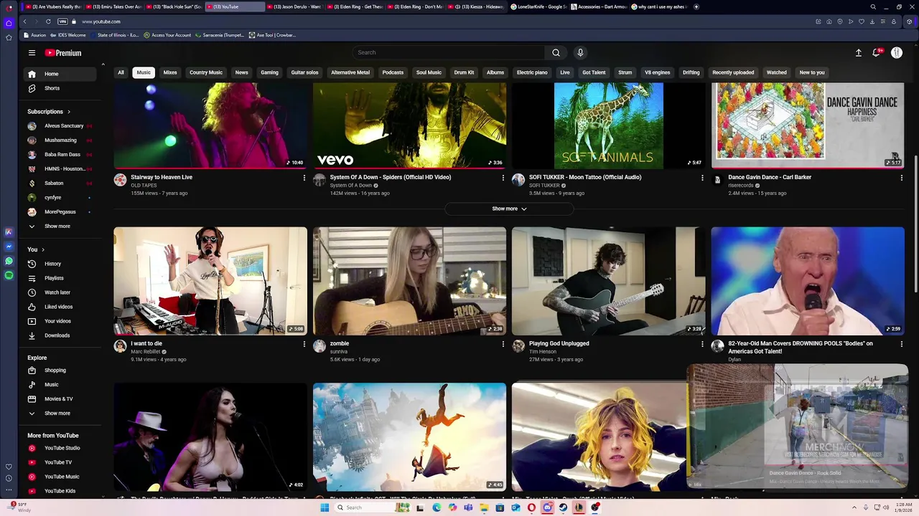The width and height of the screenshot is (919, 516).
Task: Expand Show more below the first row
Action: (509, 209)
